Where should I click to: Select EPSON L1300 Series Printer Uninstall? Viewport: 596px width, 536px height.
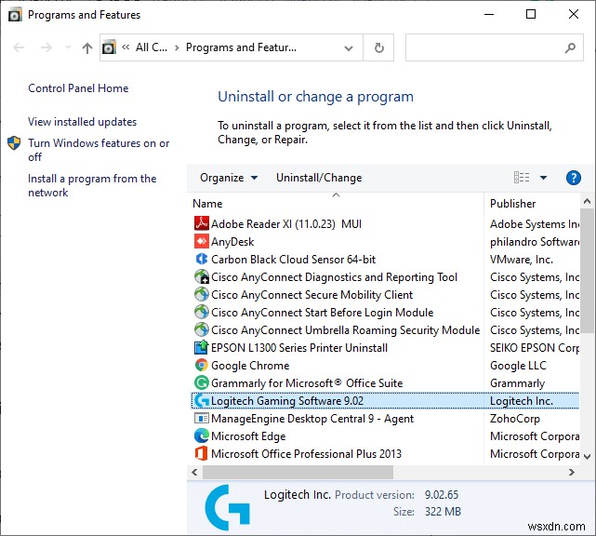299,348
